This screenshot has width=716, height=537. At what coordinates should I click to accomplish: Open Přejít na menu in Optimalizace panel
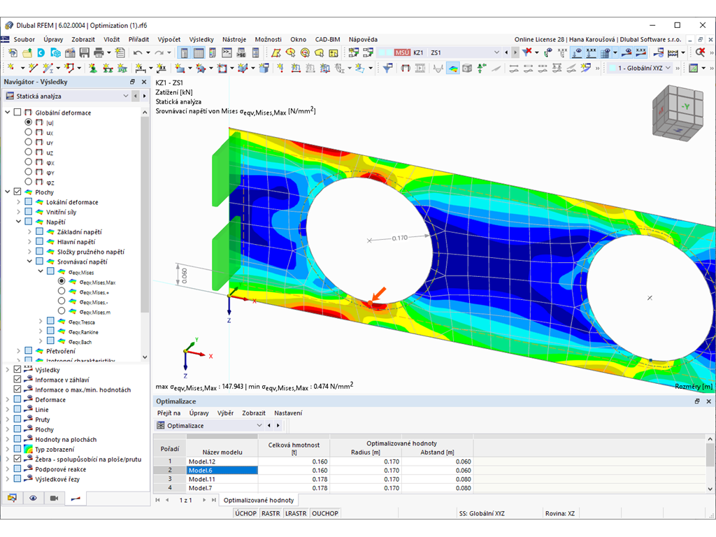pos(169,413)
